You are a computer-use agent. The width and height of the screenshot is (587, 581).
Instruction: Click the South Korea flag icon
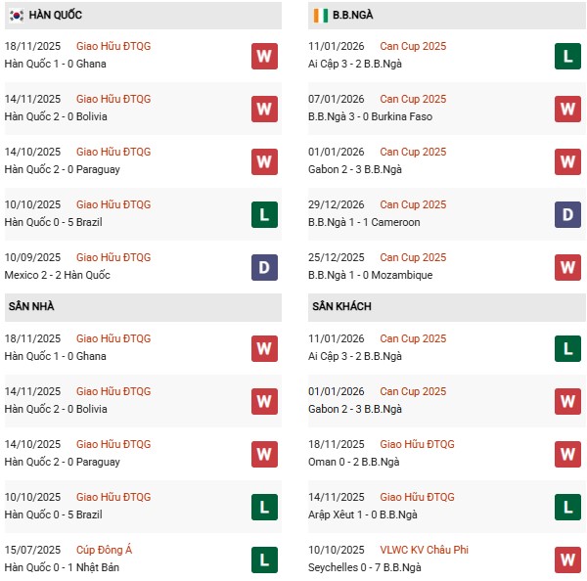(x=16, y=16)
